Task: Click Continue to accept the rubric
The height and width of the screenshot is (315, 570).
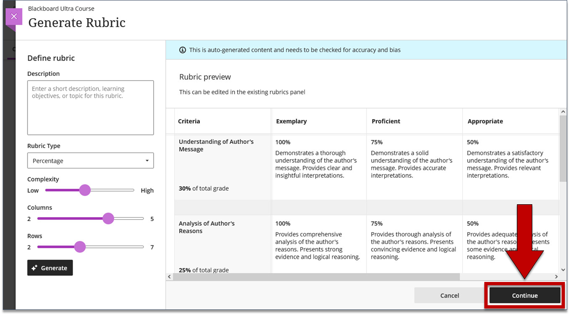Action: (x=524, y=295)
